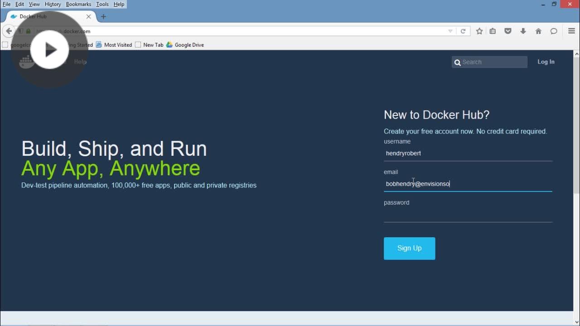Open the Pocket icon

(508, 31)
